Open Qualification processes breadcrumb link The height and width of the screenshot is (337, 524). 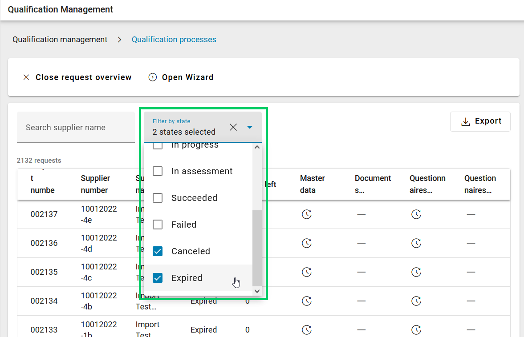[174, 40]
